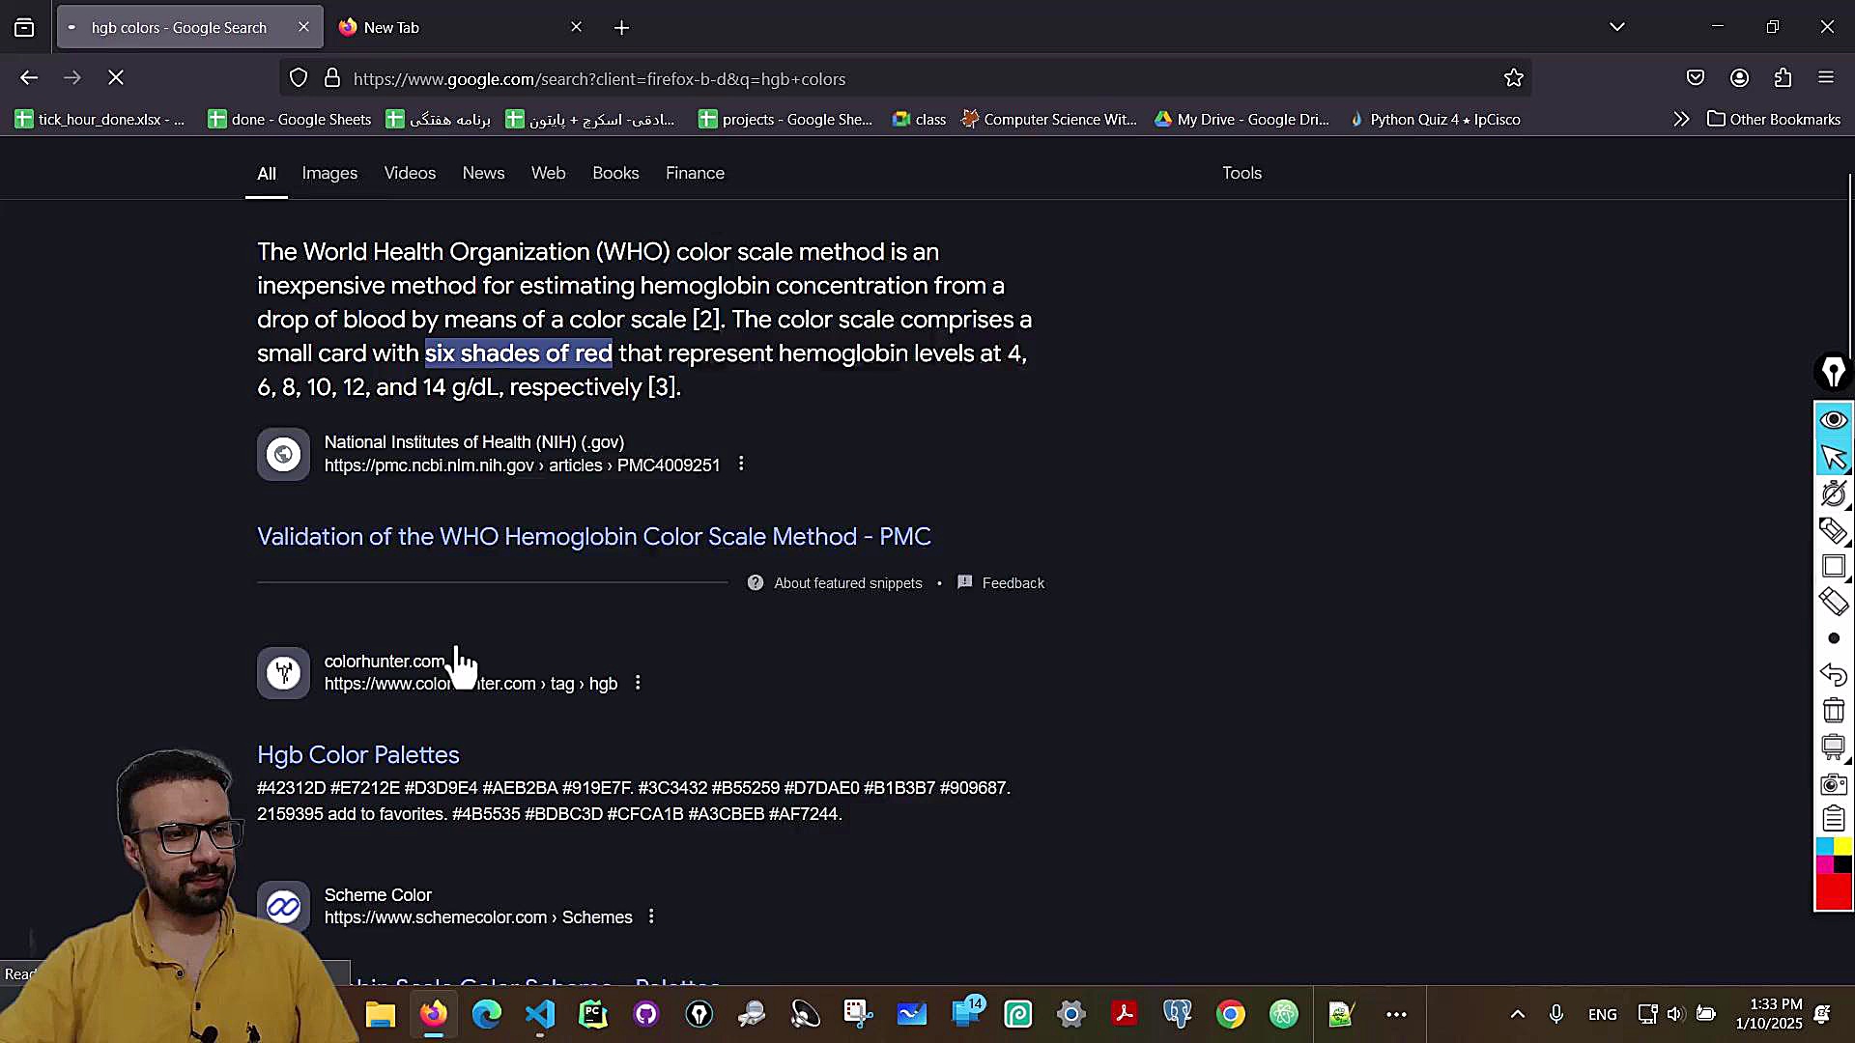Image resolution: width=1855 pixels, height=1043 pixels.
Task: Open more options for Scheme Color result
Action: coord(651,917)
